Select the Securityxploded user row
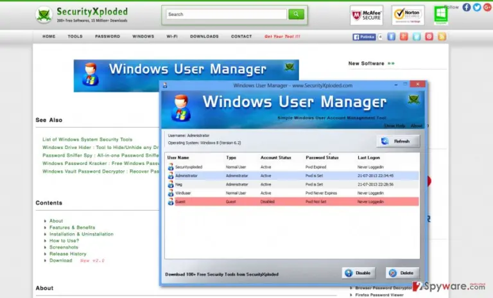This screenshot has width=493, height=298. pyautogui.click(x=293, y=167)
